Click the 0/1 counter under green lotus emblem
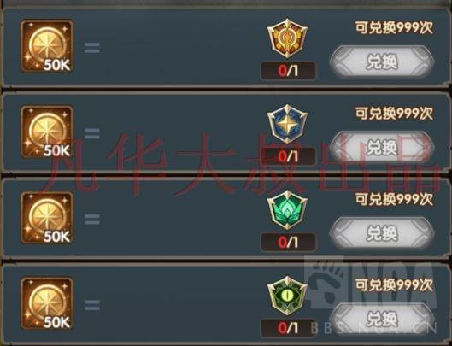Image resolution: width=452 pixels, height=346 pixels. click(x=288, y=243)
